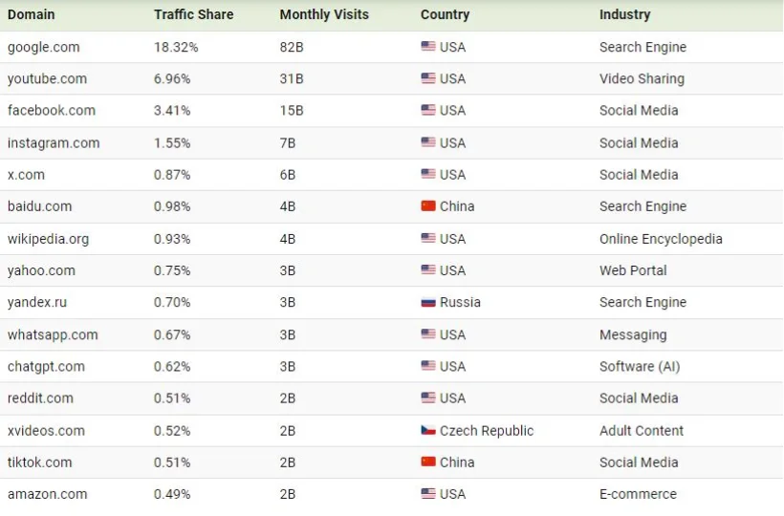Click the Industry column header
This screenshot has width=784, height=516.
pos(624,14)
